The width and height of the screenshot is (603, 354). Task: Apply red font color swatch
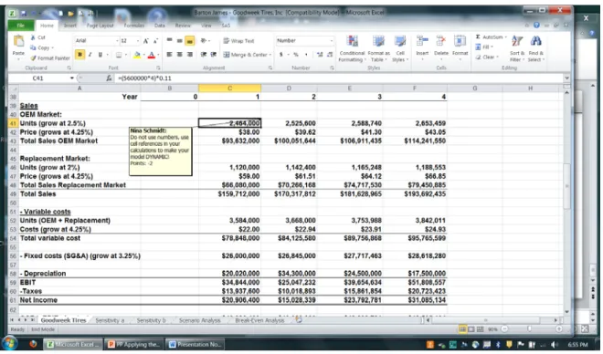(152, 55)
